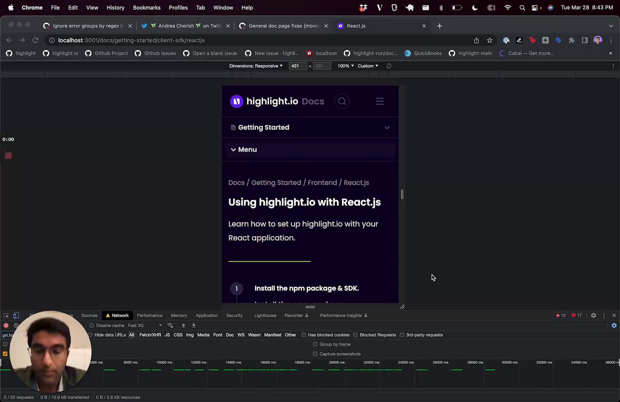
Task: Check the Hide data URLs checkbox
Action: 90,335
